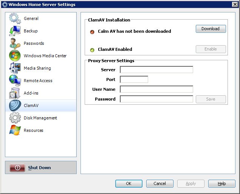Focus the proxy Server field
Screen dimensions: 240x194
click(x=156, y=70)
